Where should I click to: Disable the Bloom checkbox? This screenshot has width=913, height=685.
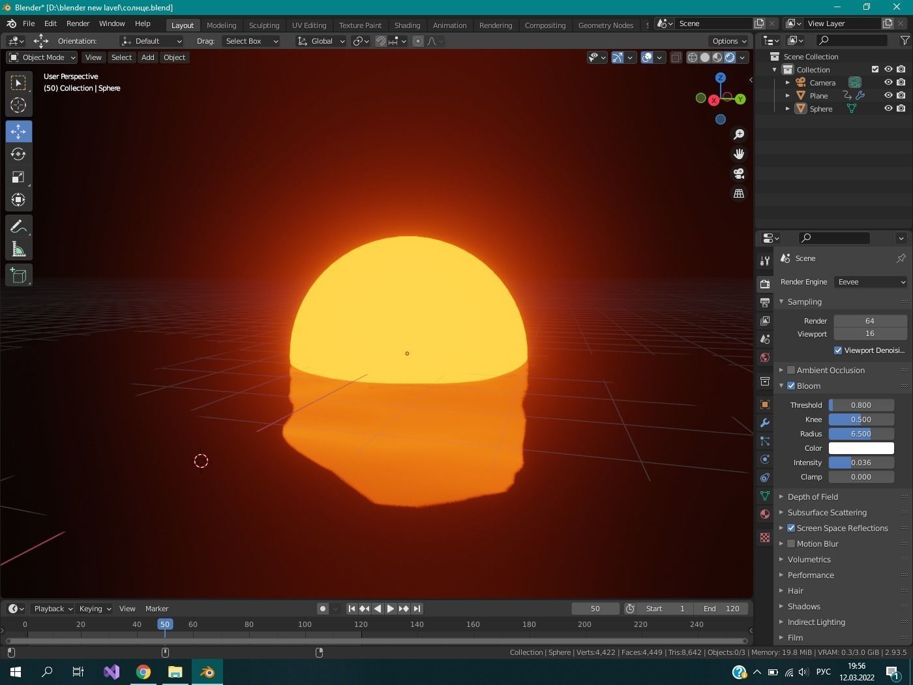[x=790, y=386]
